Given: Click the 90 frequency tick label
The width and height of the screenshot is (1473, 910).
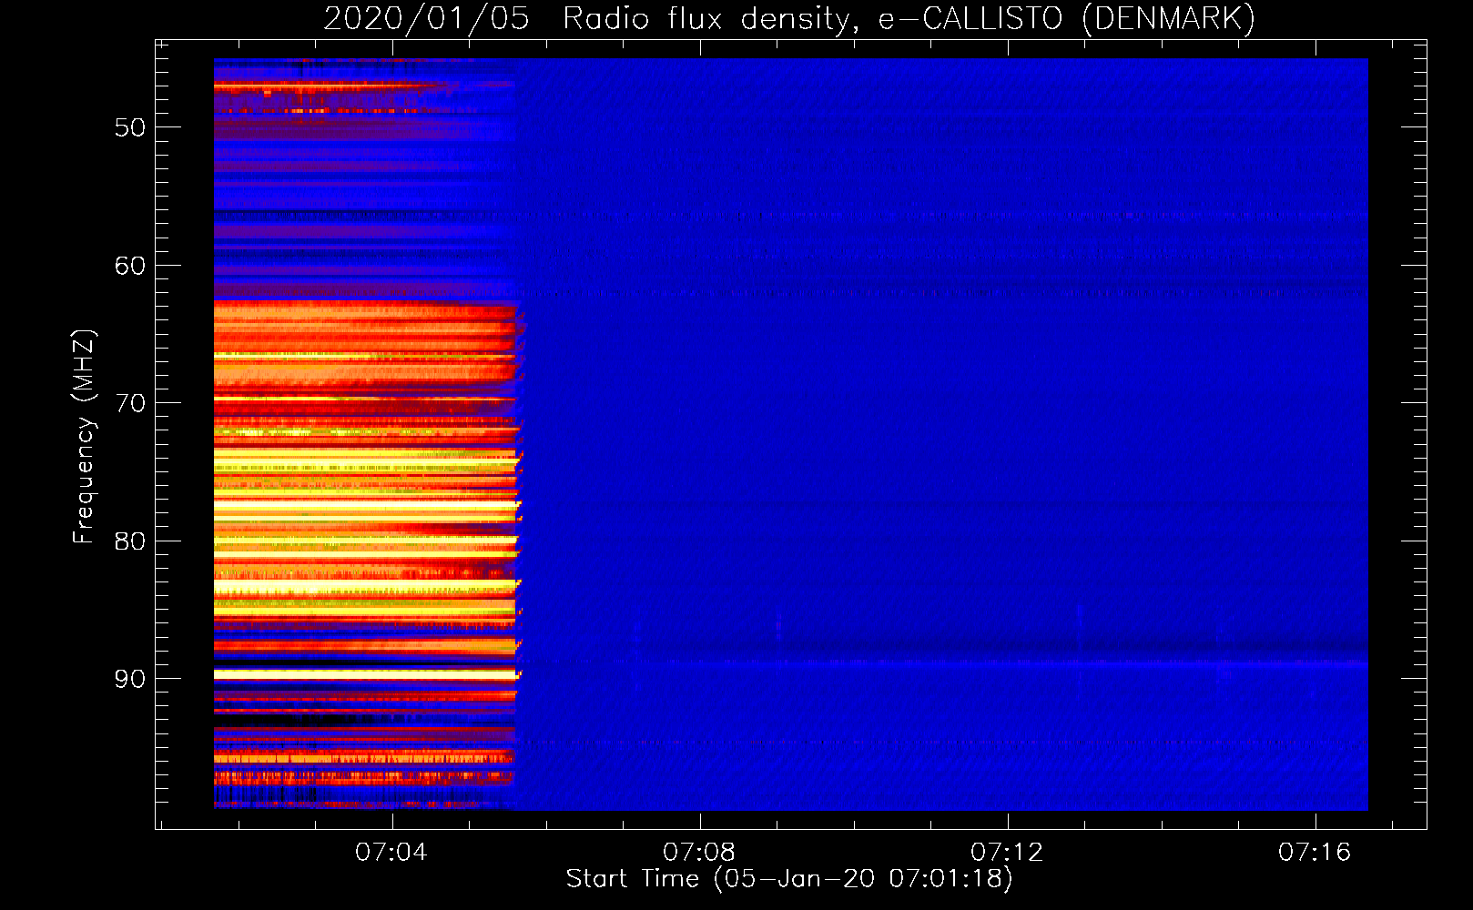Looking at the screenshot, I should click(130, 679).
